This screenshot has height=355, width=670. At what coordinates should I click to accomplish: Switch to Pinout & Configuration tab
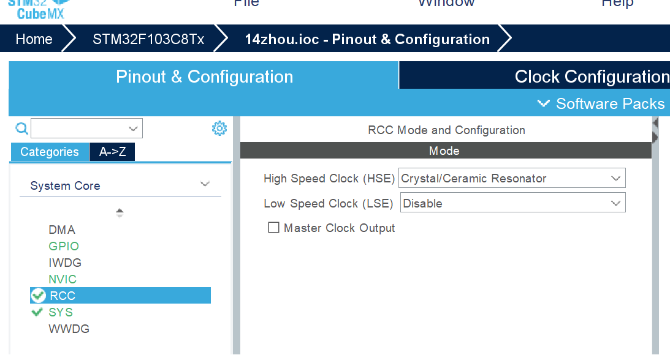[204, 77]
